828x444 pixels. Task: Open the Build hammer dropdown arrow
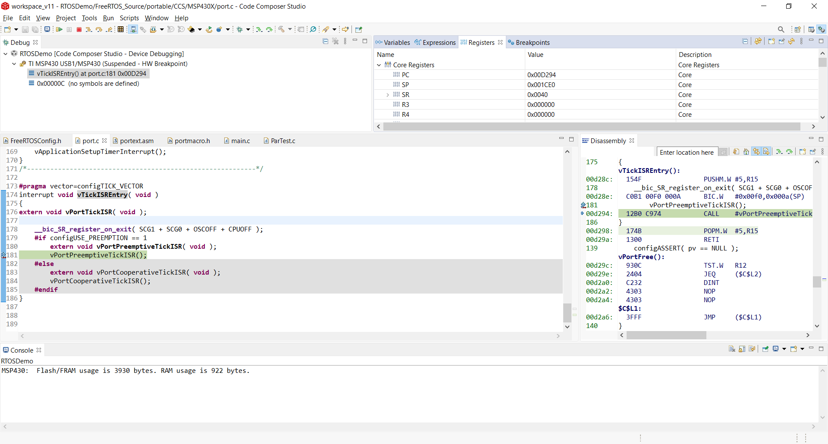pyautogui.click(x=290, y=29)
